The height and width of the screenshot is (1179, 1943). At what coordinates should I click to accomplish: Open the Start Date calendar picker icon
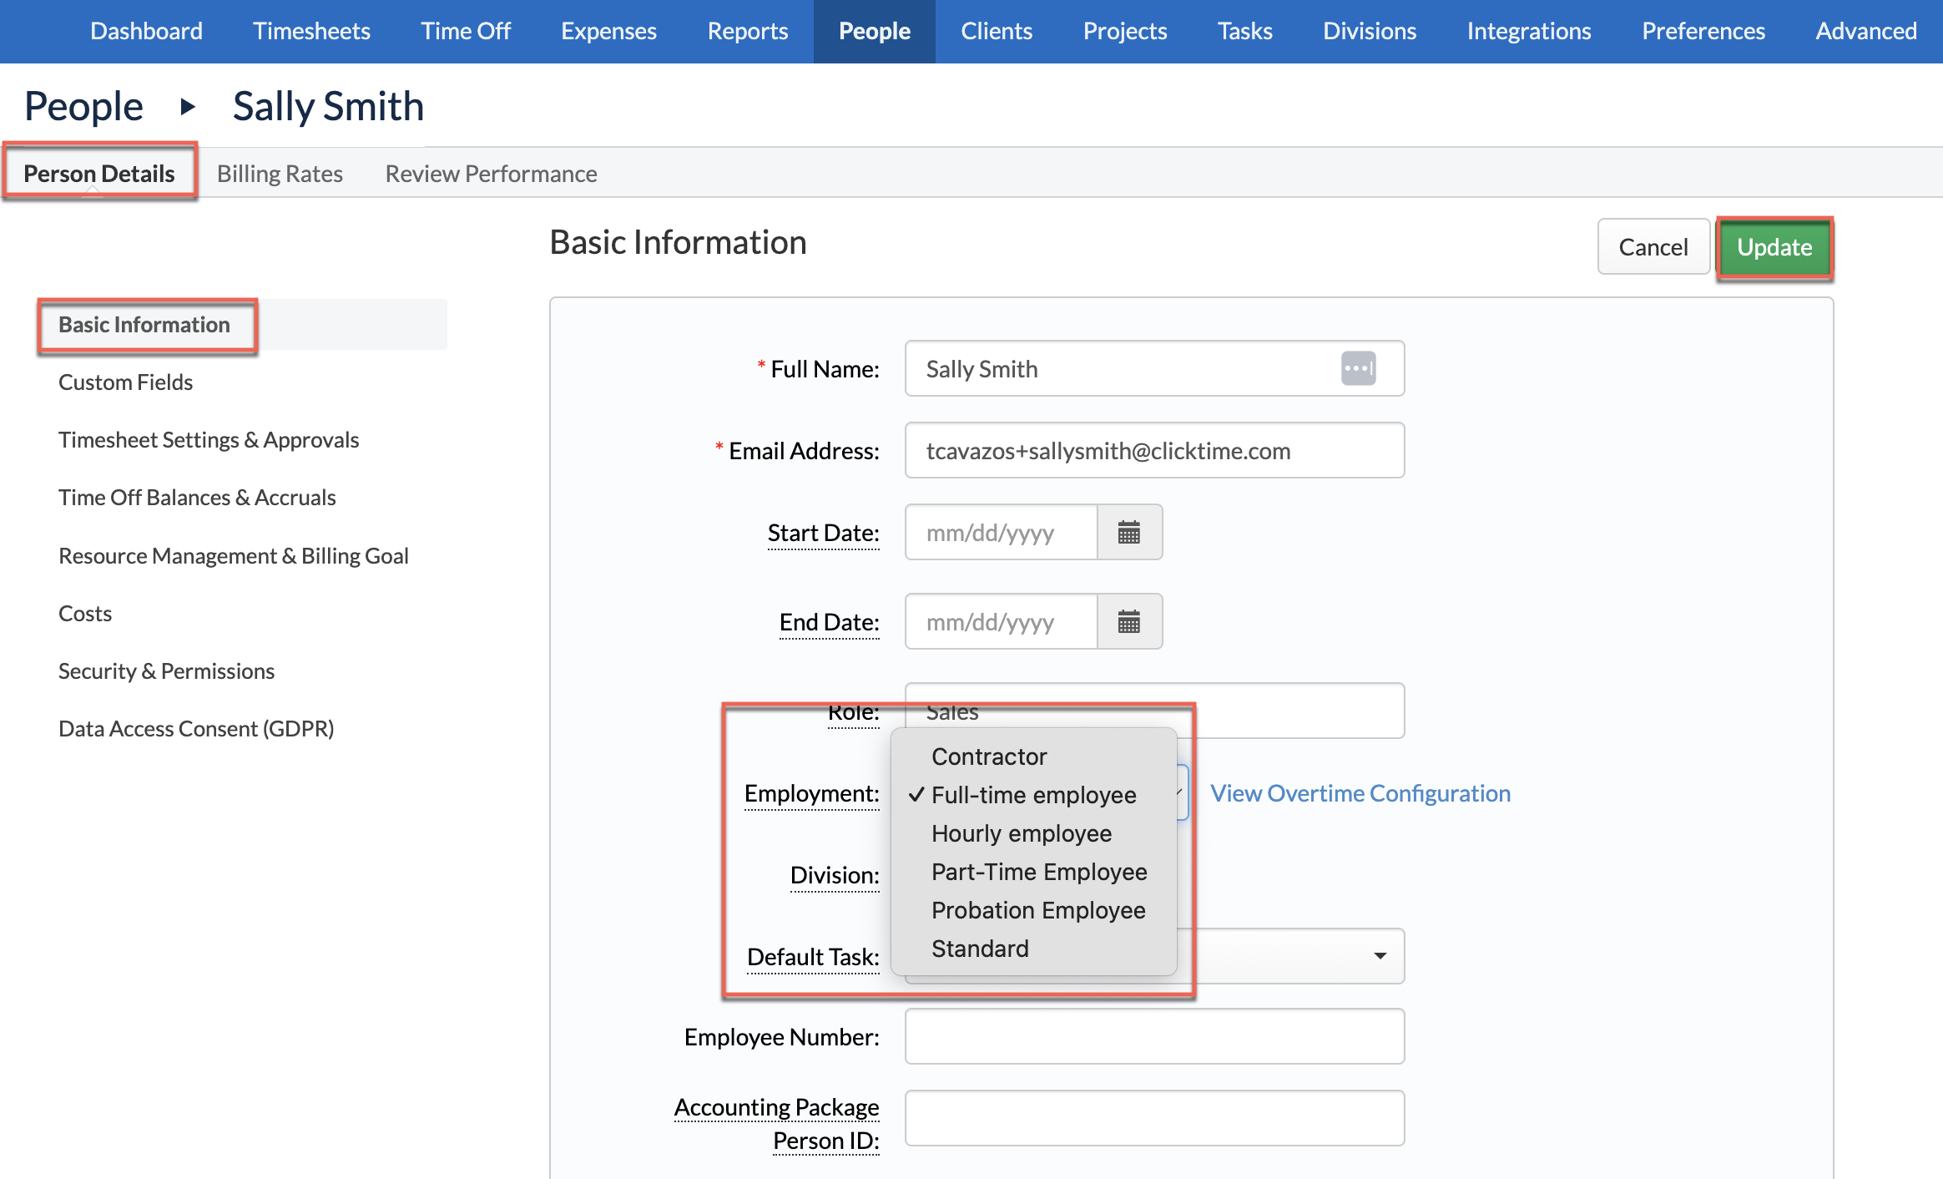pyautogui.click(x=1129, y=532)
